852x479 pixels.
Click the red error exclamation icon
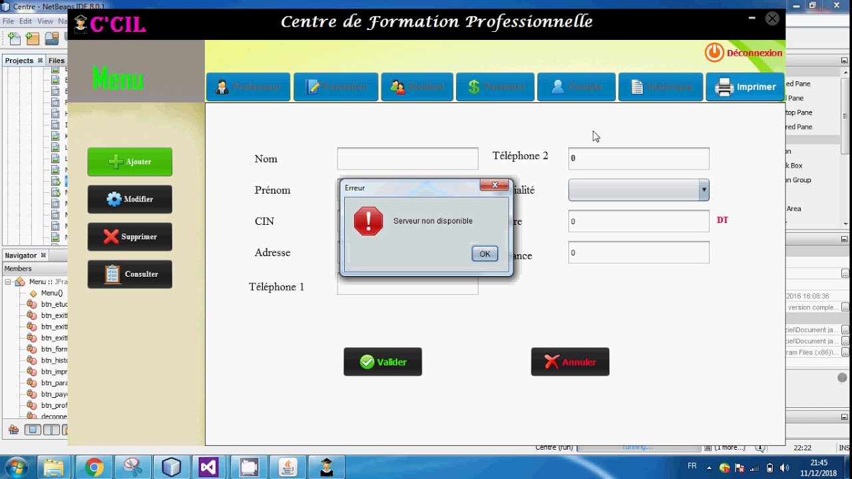(368, 221)
